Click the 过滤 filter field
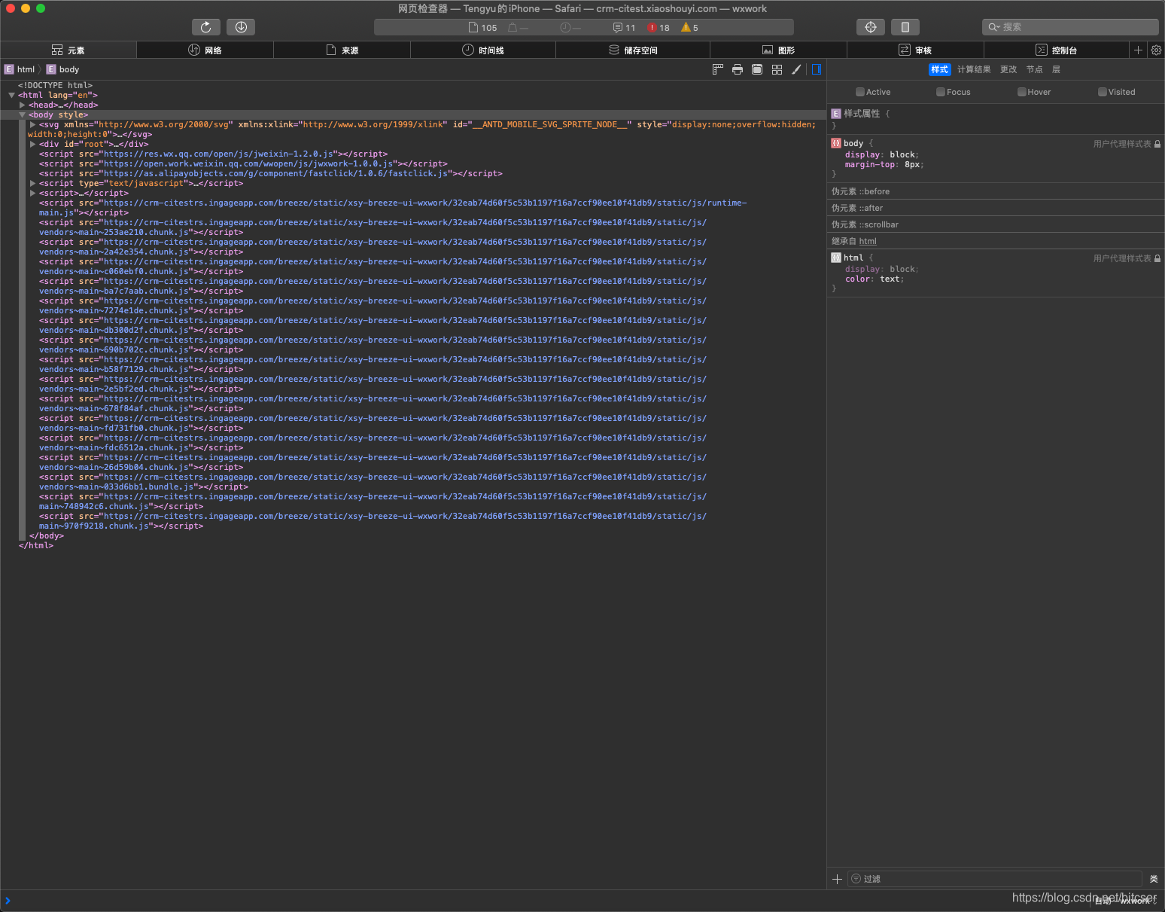 click(995, 879)
